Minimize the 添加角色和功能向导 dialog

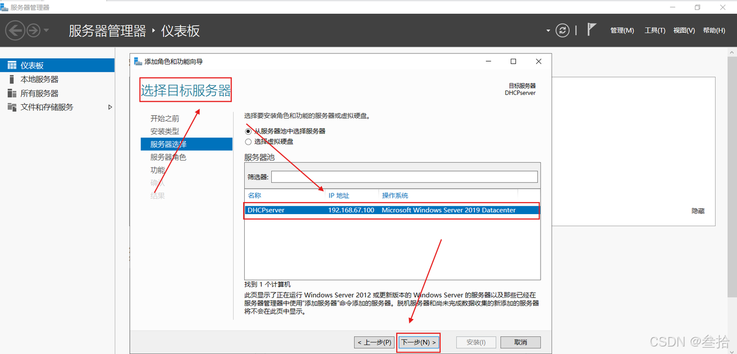pyautogui.click(x=488, y=62)
